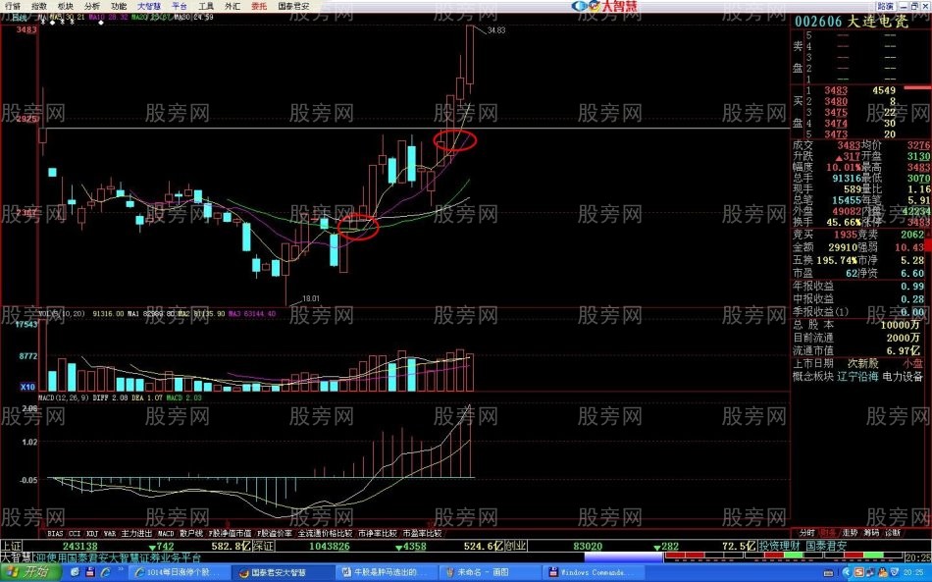Click the 换手 45.66% value
Image resolution: width=932 pixels, height=582 pixels.
click(x=843, y=222)
